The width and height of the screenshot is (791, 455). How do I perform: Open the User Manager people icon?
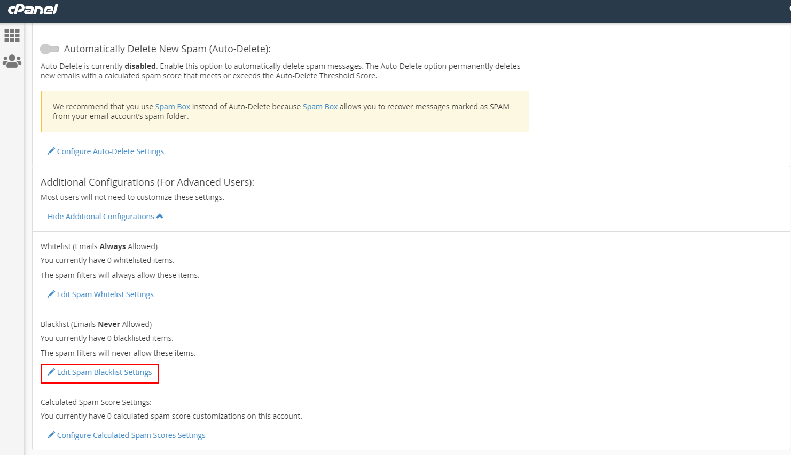pyautogui.click(x=12, y=61)
